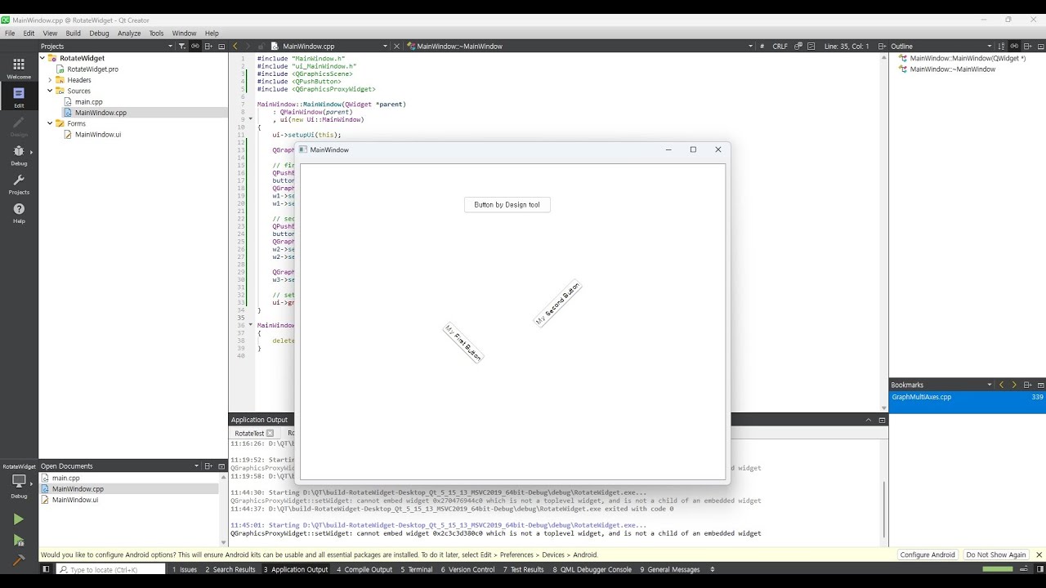Click CRLF line ending selector
1046x588 pixels.
[x=780, y=47]
